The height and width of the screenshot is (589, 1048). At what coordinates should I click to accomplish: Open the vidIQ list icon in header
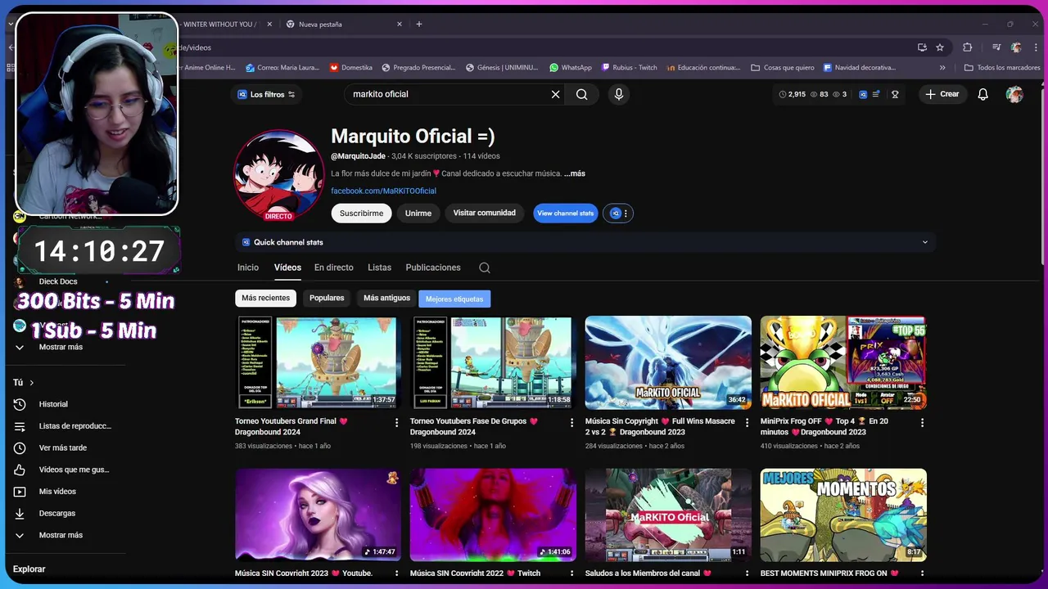pos(876,94)
